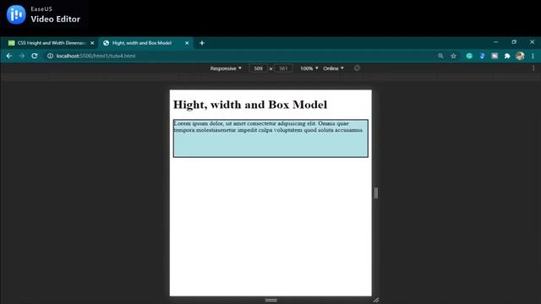View site information icon in address bar
This screenshot has width=541, height=304.
(50, 56)
